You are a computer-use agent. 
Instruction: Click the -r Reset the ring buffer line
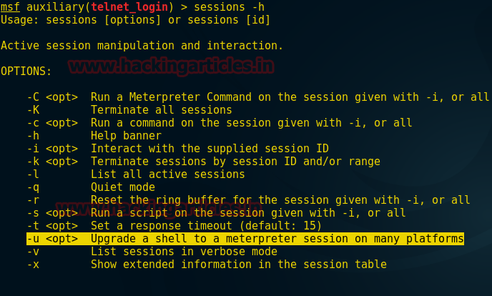(248, 200)
